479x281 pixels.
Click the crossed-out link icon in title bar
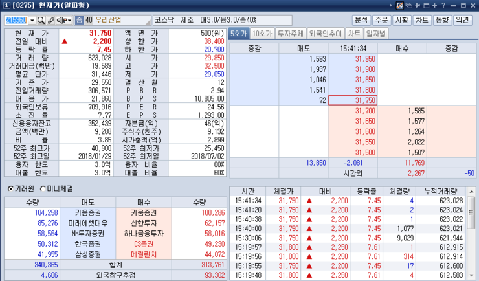click(399, 5)
